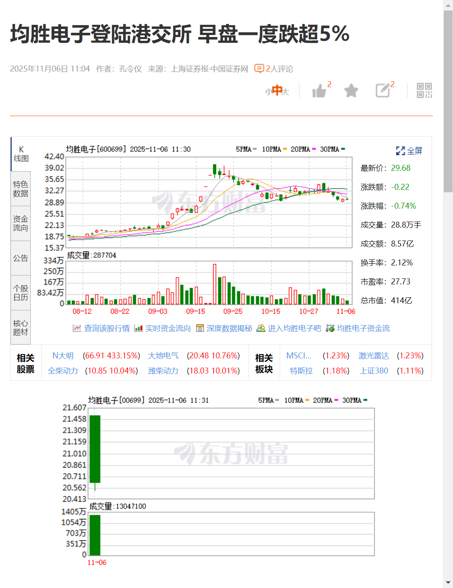Click bar icon beside 实时资金流向
This screenshot has height=588, width=453.
click(138, 328)
